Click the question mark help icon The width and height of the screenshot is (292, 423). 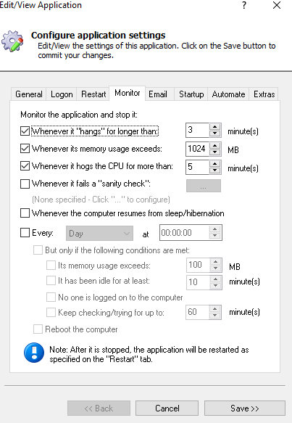point(243,5)
